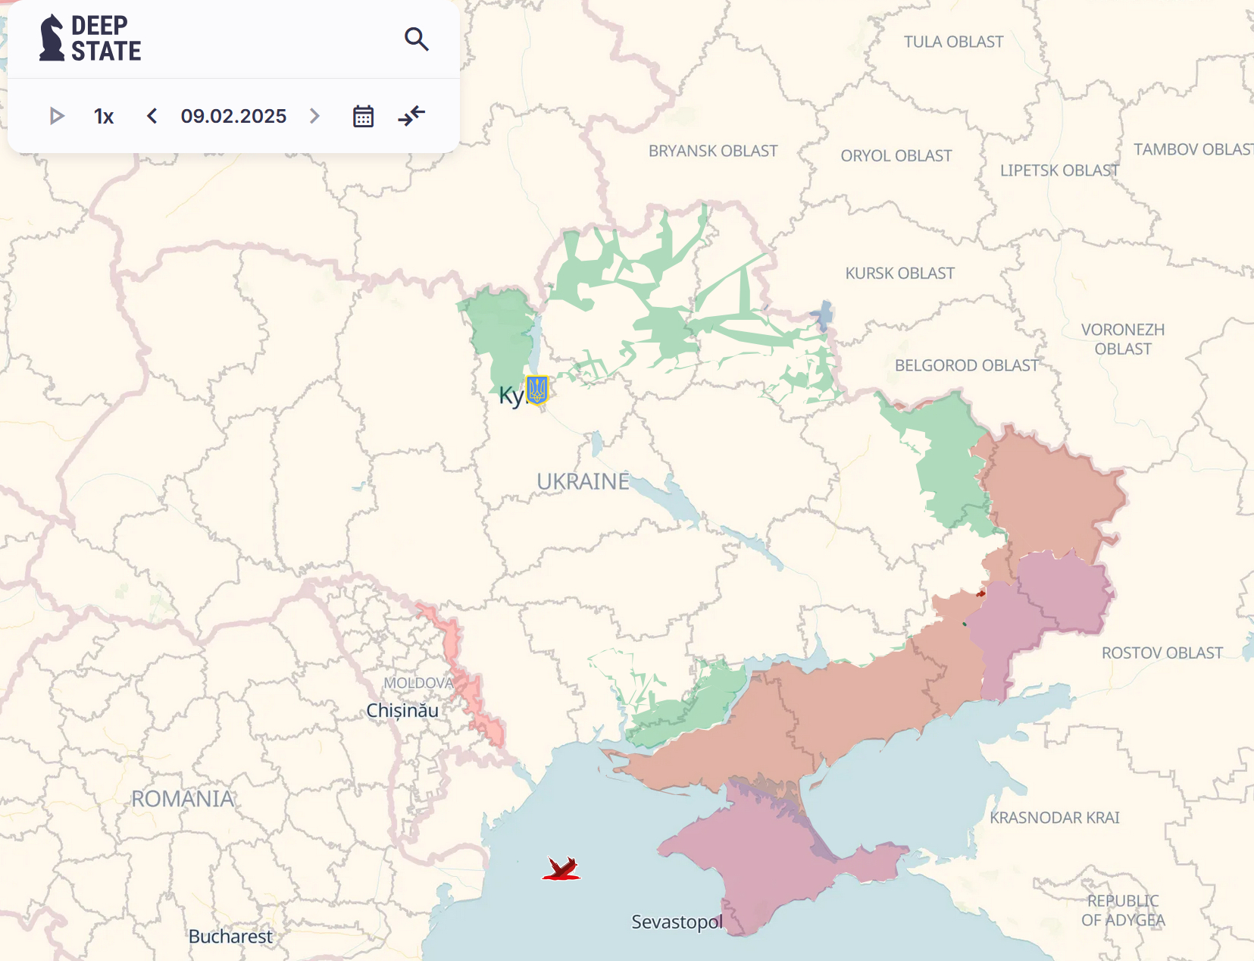Click the REPUBLIC OF ADYGEA label
Viewport: 1254px width, 961px height.
tap(1123, 910)
